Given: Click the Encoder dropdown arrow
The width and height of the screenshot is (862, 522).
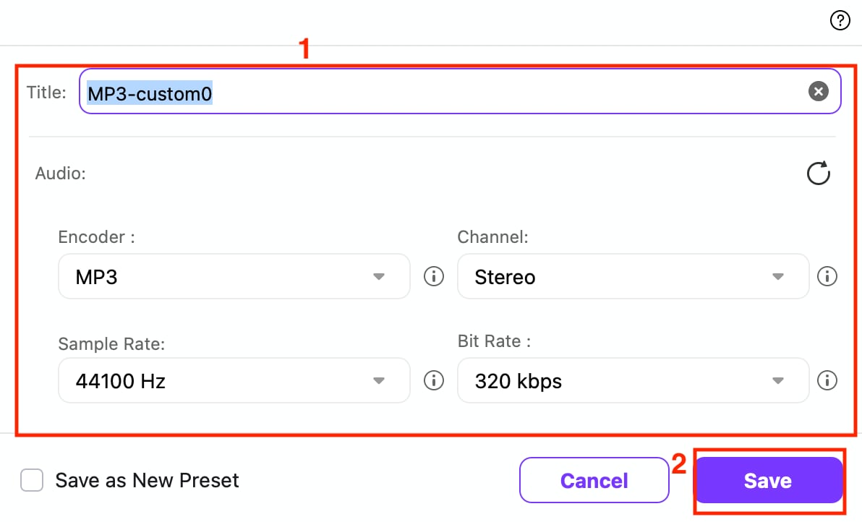Looking at the screenshot, I should (379, 276).
